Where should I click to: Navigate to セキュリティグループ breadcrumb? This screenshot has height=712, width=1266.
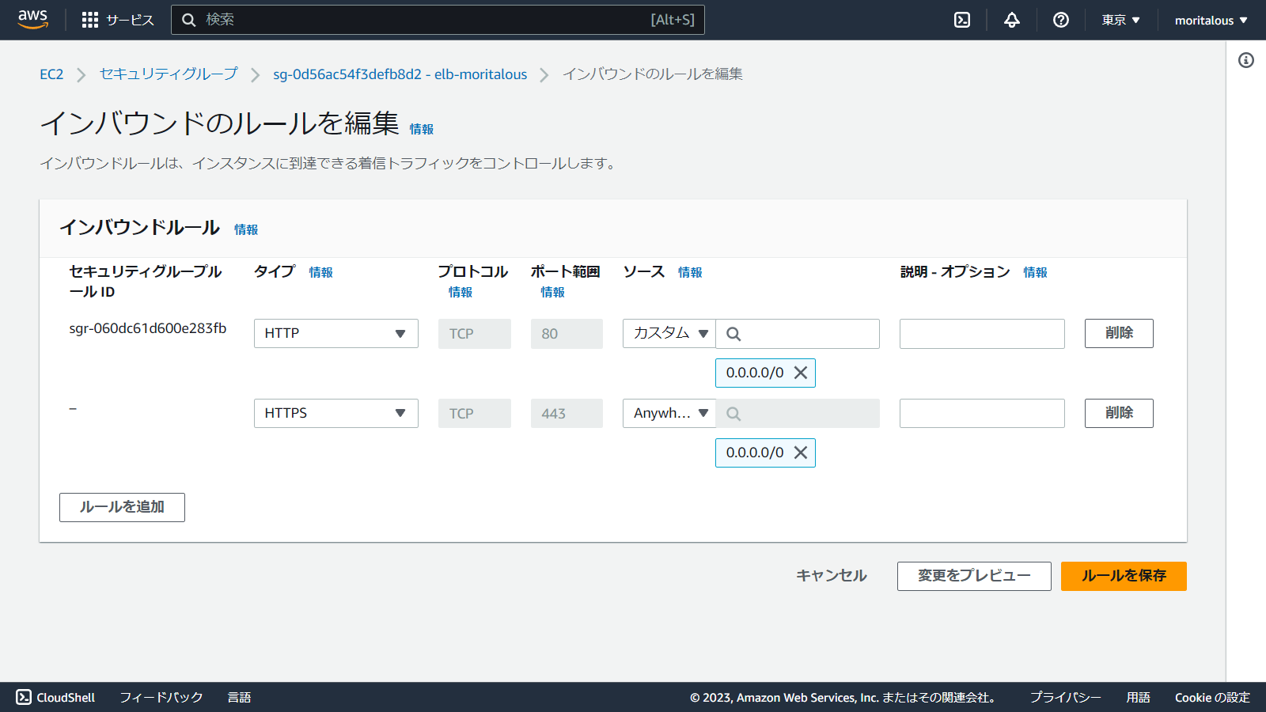click(167, 74)
